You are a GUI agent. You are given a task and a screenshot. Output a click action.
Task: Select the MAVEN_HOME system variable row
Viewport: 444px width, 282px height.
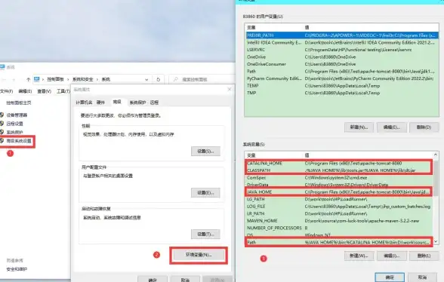pyautogui.click(x=339, y=221)
